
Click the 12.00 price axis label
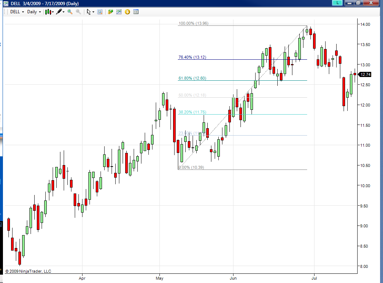[x=365, y=105]
